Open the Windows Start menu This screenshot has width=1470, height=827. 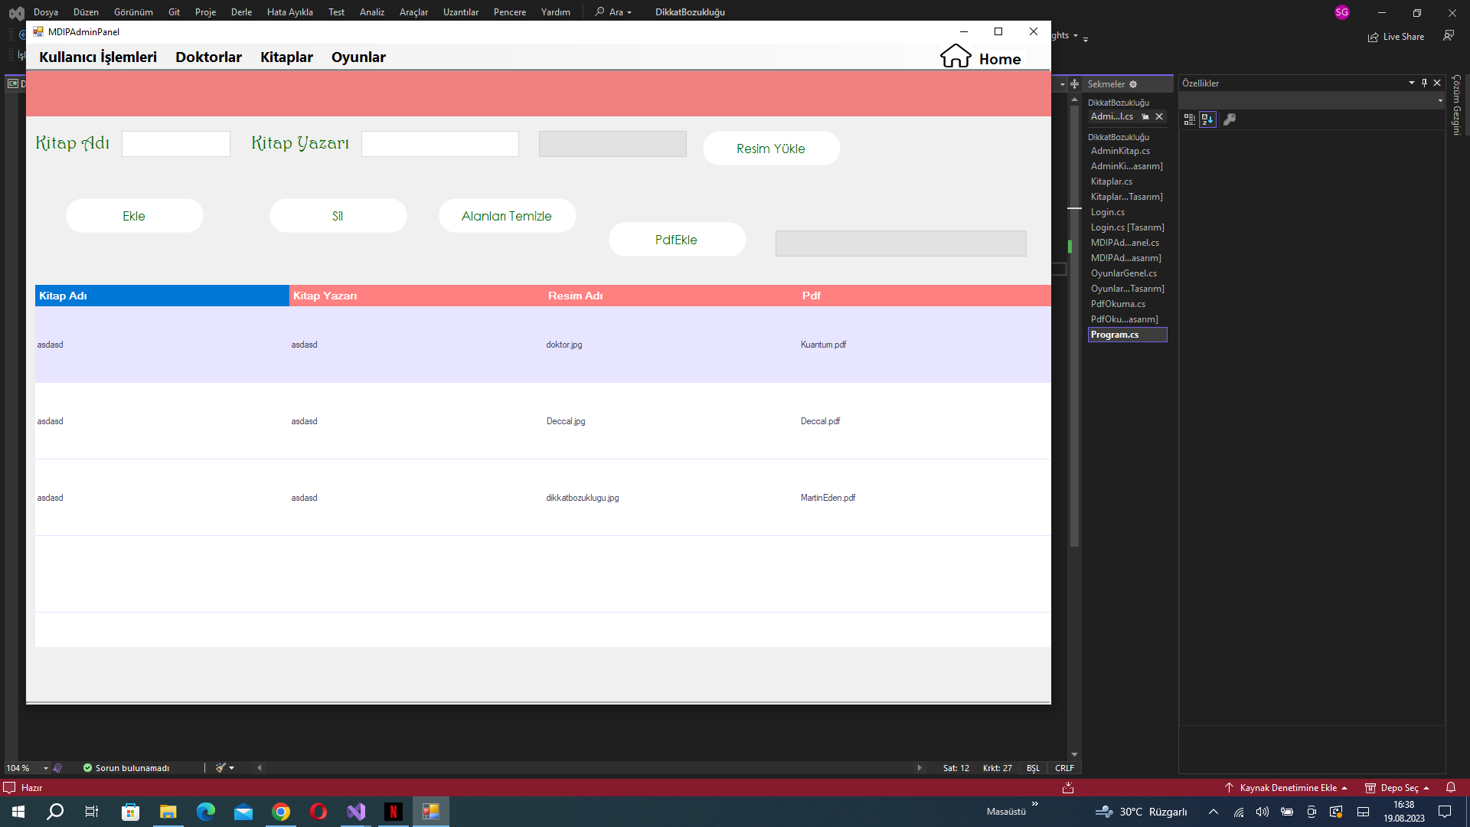tap(18, 812)
